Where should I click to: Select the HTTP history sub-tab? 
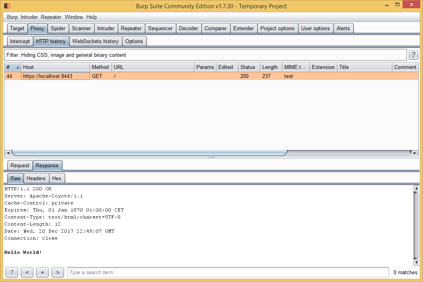51,41
